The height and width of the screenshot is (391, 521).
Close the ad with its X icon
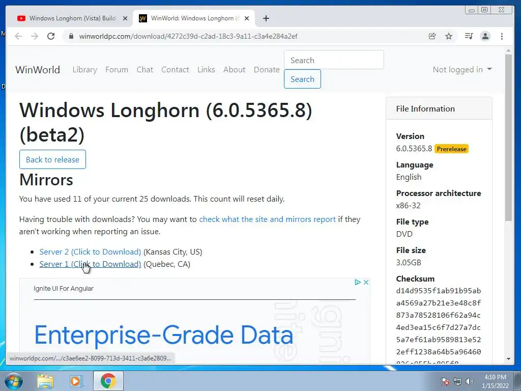coord(366,282)
